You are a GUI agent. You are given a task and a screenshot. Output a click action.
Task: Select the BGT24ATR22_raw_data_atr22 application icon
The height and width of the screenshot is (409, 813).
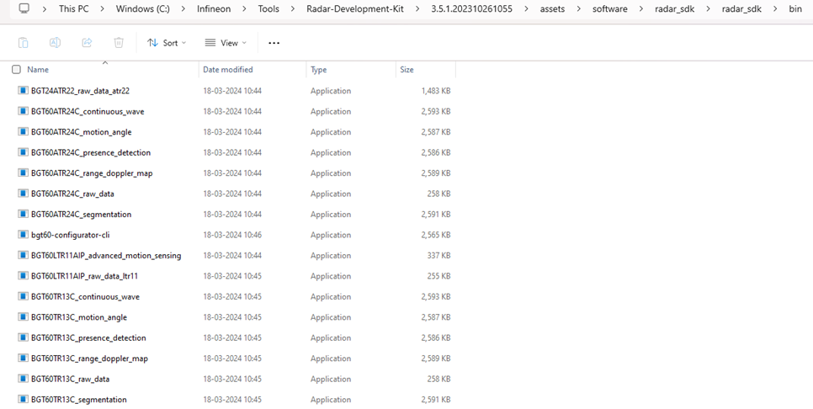pos(23,91)
